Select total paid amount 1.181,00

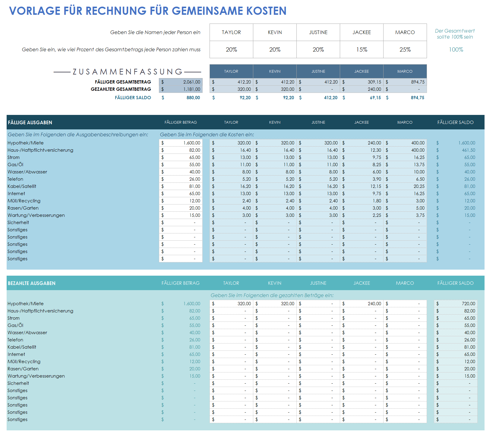[181, 89]
